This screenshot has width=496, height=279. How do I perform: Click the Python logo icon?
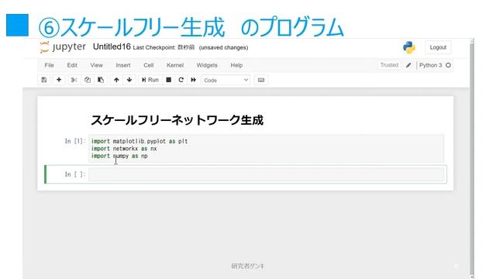(x=409, y=47)
